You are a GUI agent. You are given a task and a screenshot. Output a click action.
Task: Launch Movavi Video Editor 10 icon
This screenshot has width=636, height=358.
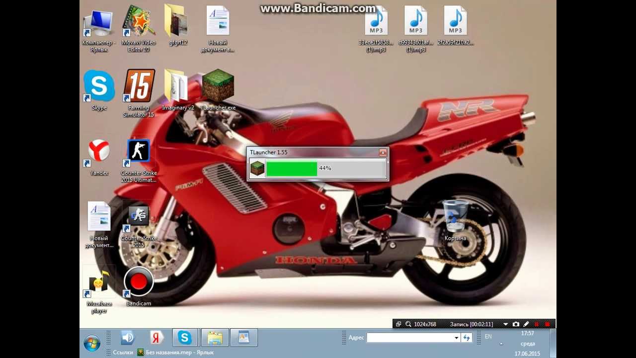point(139,29)
